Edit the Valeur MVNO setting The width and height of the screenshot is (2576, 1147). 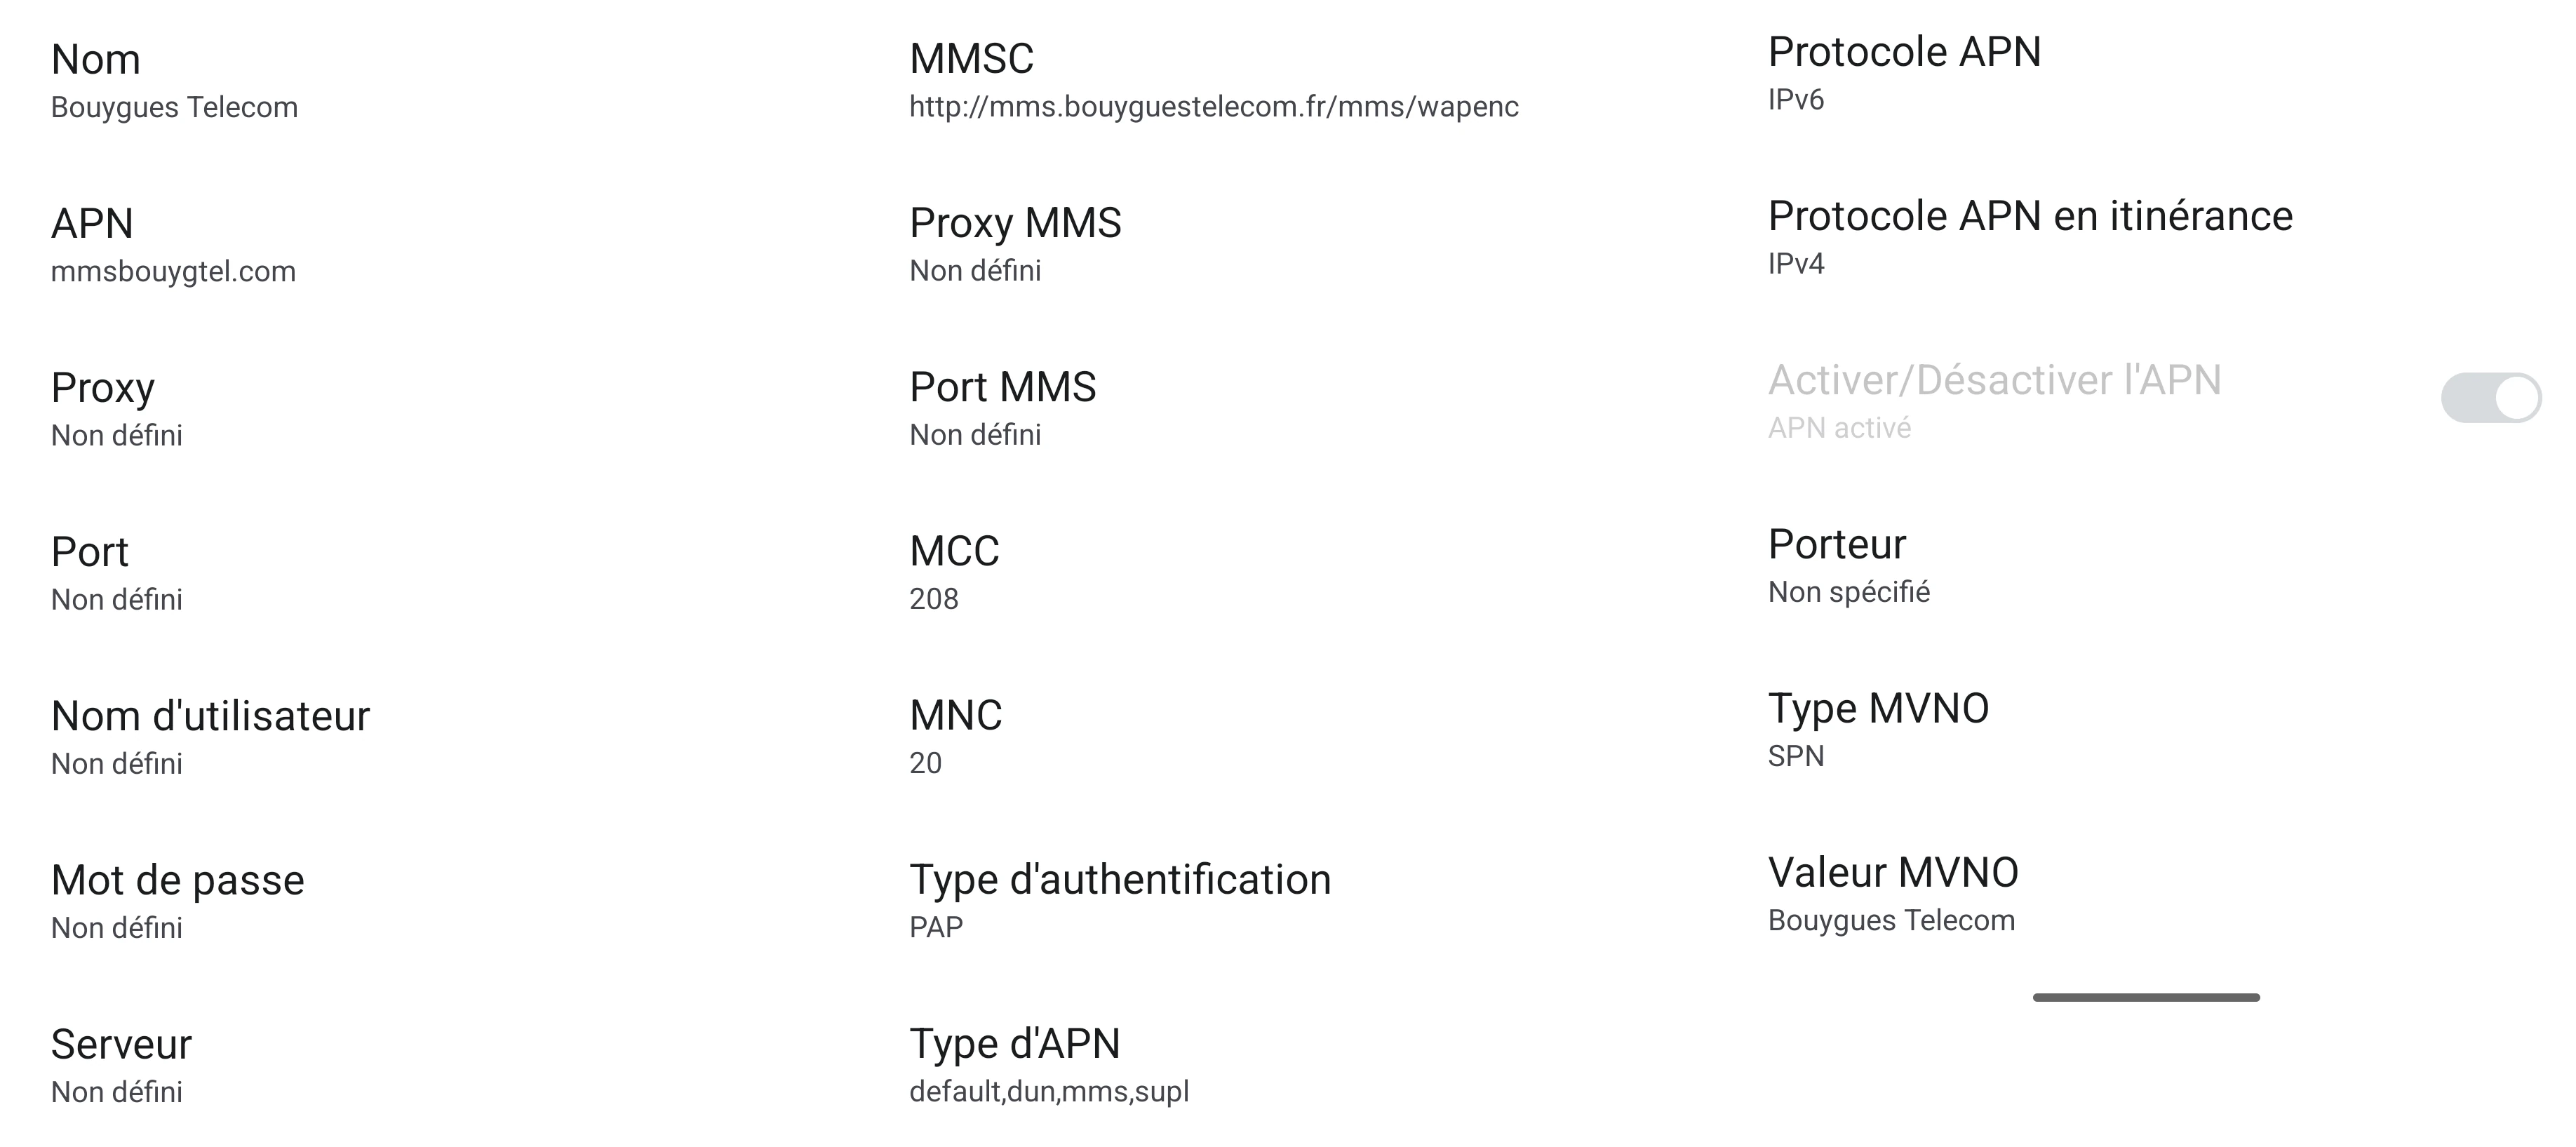coord(1892,894)
